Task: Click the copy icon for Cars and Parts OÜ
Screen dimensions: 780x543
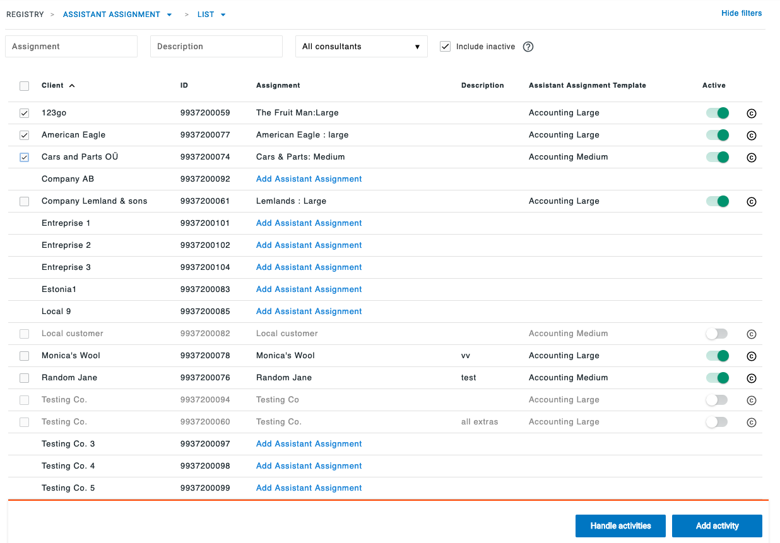Action: click(751, 158)
